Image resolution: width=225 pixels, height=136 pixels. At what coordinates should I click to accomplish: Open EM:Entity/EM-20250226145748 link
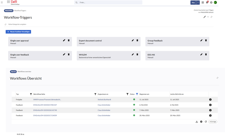(45, 110)
